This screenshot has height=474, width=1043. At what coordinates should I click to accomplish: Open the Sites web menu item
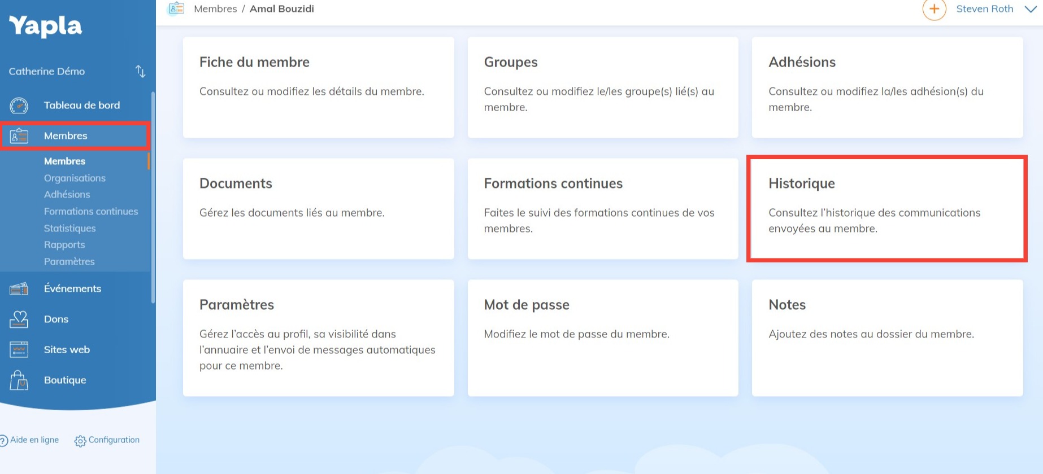67,350
